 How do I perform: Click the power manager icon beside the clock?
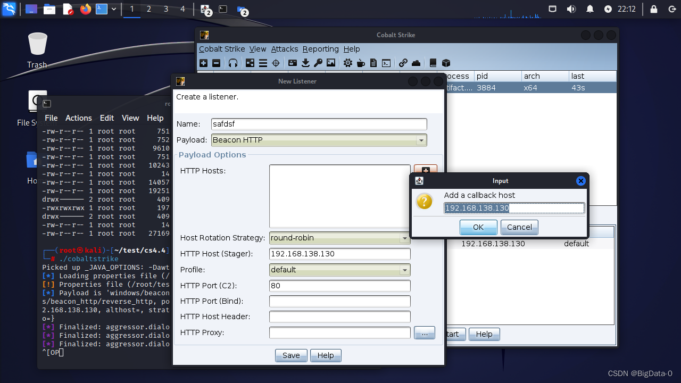pyautogui.click(x=608, y=9)
